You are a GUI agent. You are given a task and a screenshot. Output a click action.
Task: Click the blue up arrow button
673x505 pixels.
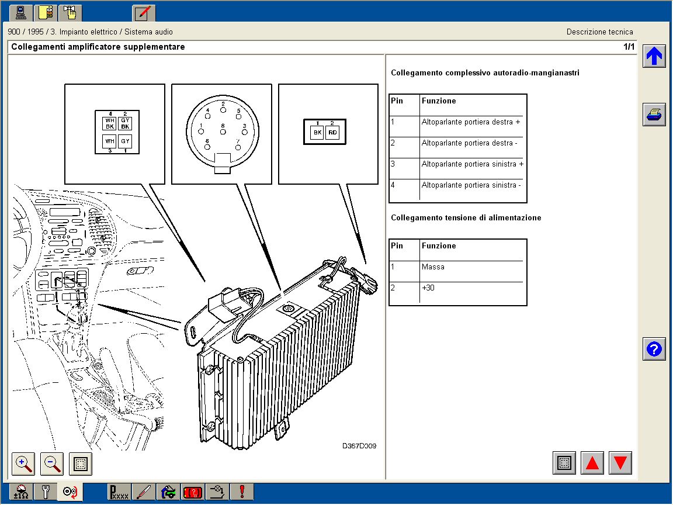coord(654,56)
